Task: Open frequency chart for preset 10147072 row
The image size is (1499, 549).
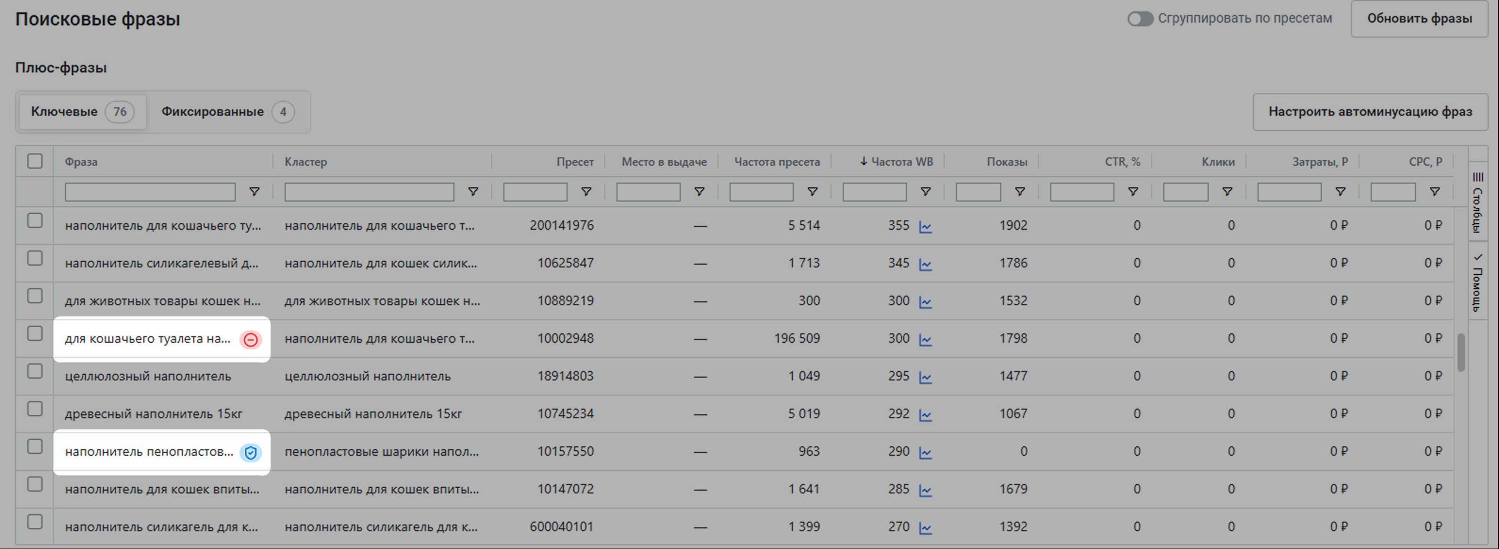Action: click(x=925, y=490)
